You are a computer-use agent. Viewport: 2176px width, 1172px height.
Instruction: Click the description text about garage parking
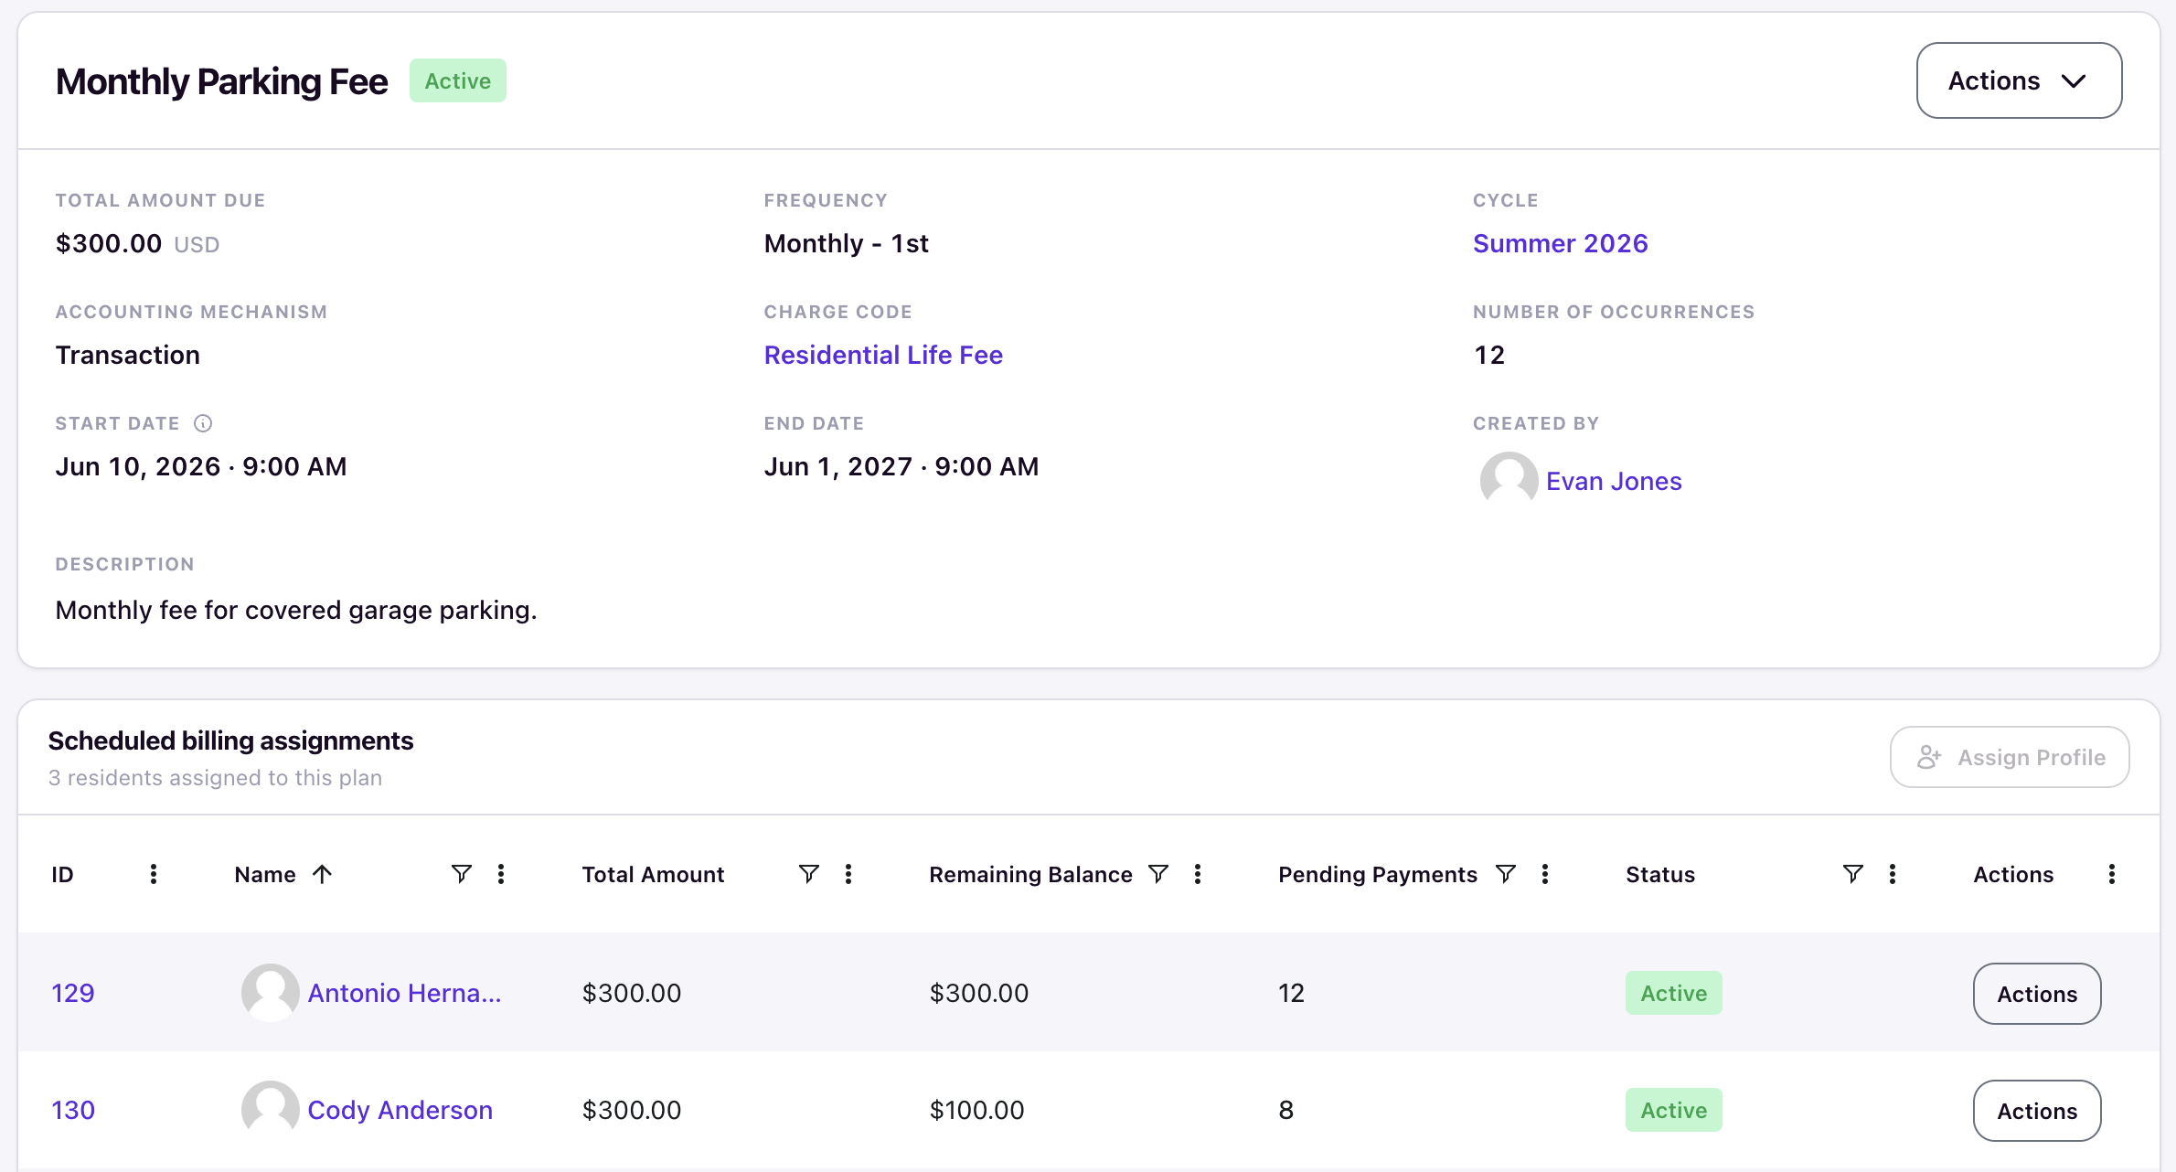point(296,610)
